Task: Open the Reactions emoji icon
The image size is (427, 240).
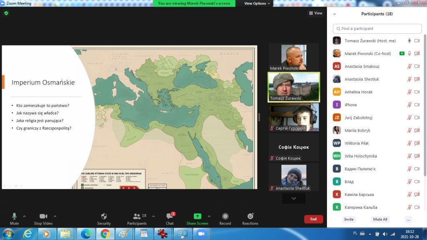Action: click(x=250, y=217)
